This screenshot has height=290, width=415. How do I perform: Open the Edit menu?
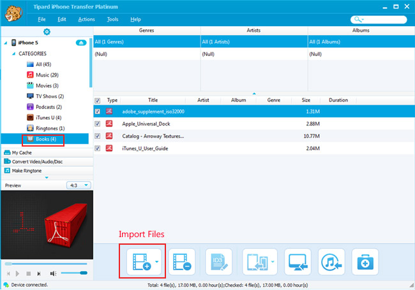[62, 19]
